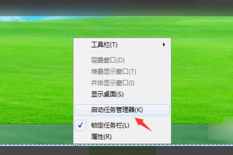This screenshot has height=155, width=233.
Task: Click the blurred light patch at taskbar right end
Action: (221, 128)
